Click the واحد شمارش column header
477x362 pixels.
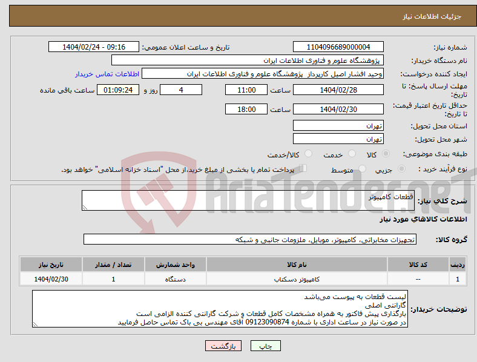(176, 265)
